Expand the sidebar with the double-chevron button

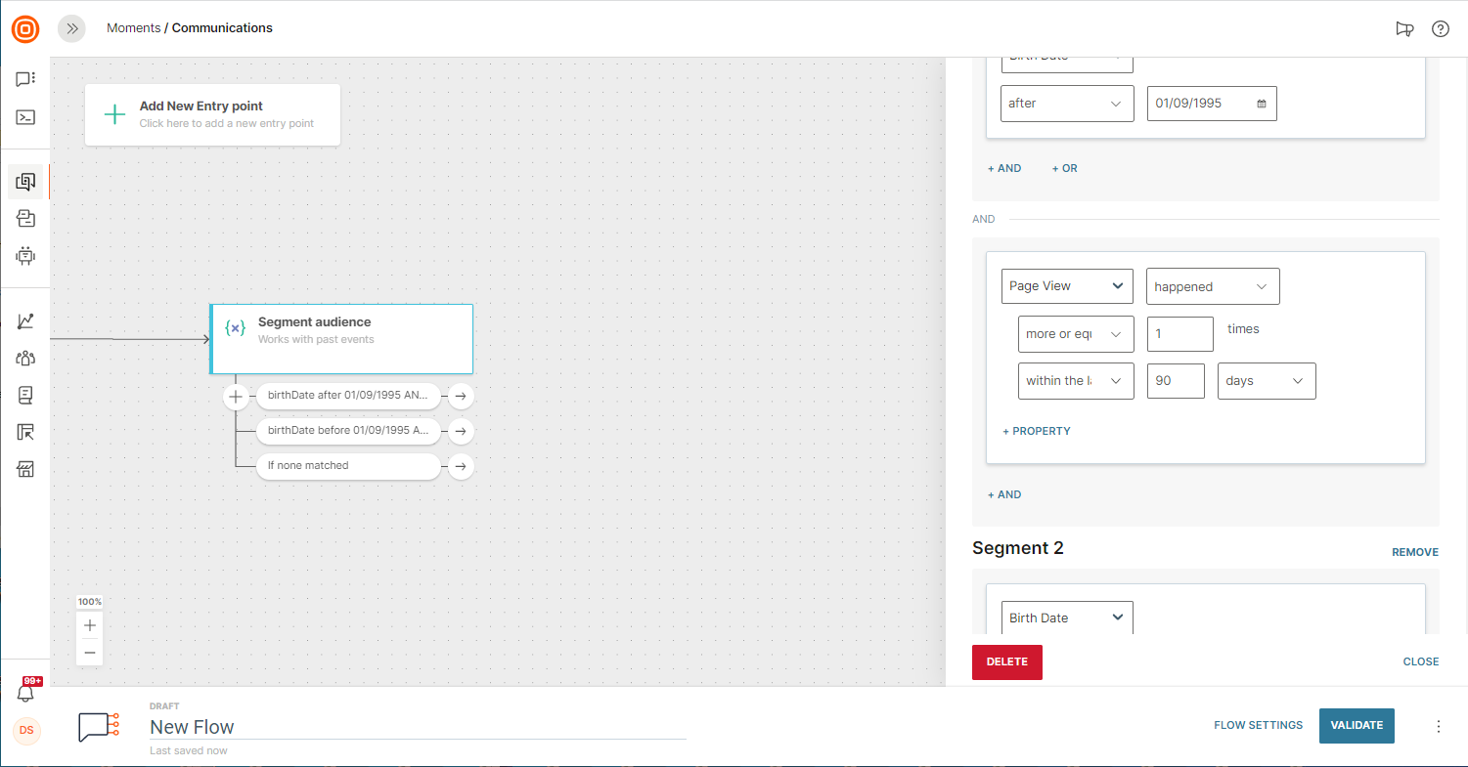[x=71, y=28]
